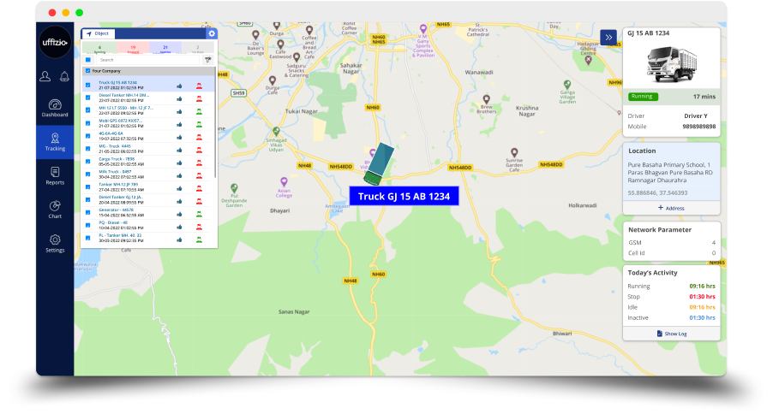Image resolution: width=773 pixels, height=414 pixels.
Task: Click red driver icon for Cargo Truck - 7838
Action: 199,163
